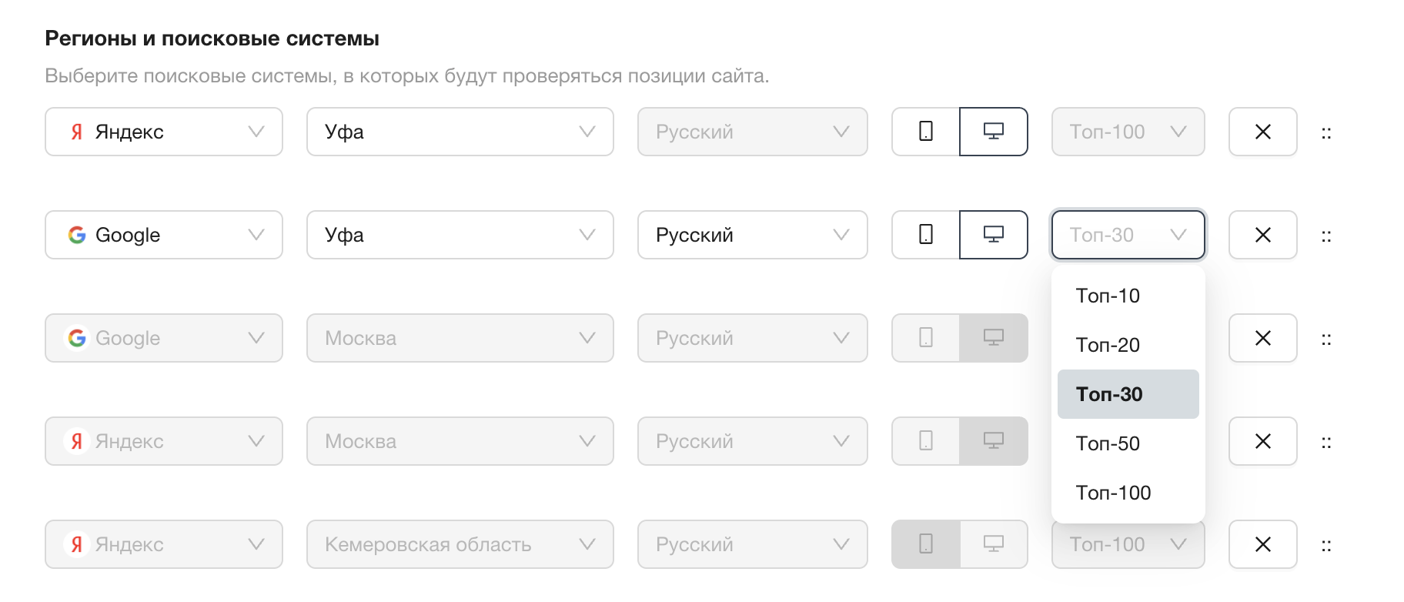
Task: Click the mobile icon in the Яндекс Москва row
Action: 924,441
